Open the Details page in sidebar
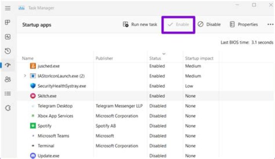 pos(8,94)
